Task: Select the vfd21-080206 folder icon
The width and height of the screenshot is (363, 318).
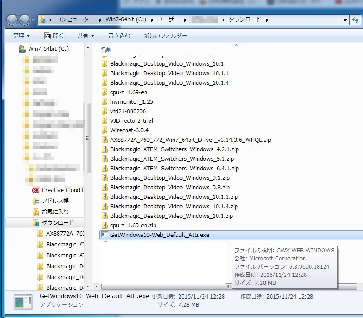Action: [104, 111]
